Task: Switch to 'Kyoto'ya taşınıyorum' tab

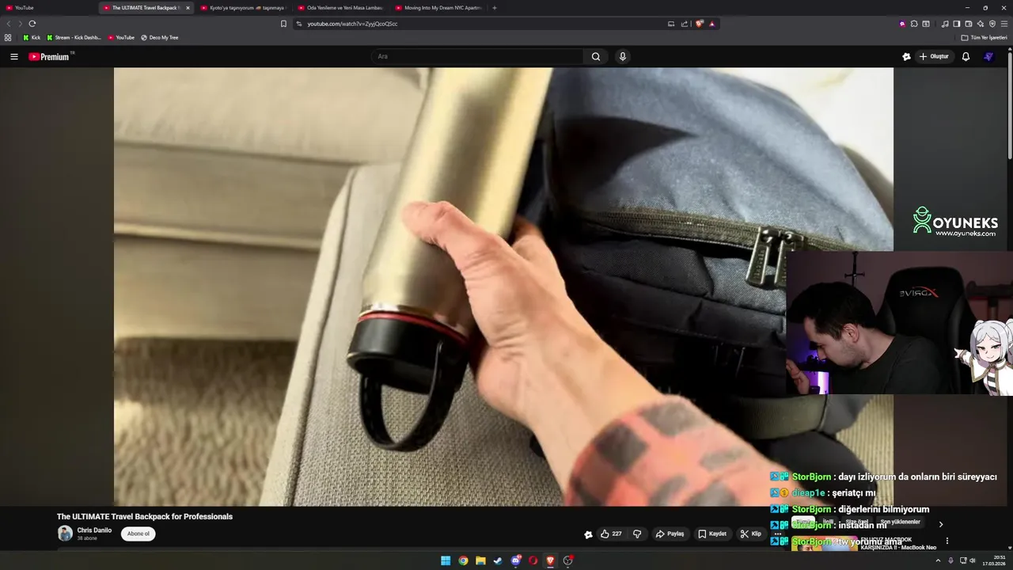Action: pos(244,8)
